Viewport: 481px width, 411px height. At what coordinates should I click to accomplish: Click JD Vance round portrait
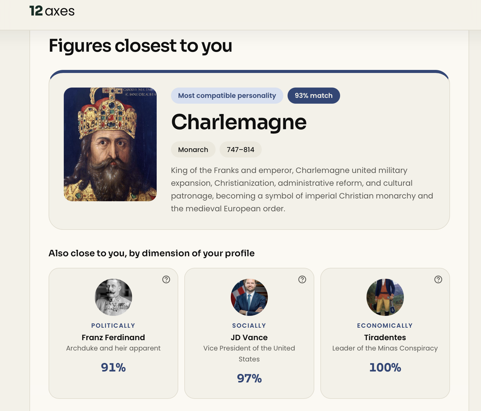[x=249, y=297]
